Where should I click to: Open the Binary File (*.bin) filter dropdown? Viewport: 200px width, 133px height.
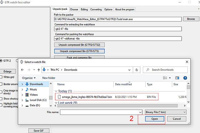[166, 112]
